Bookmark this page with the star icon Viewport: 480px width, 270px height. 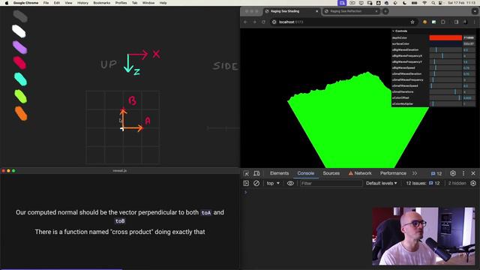pos(412,22)
